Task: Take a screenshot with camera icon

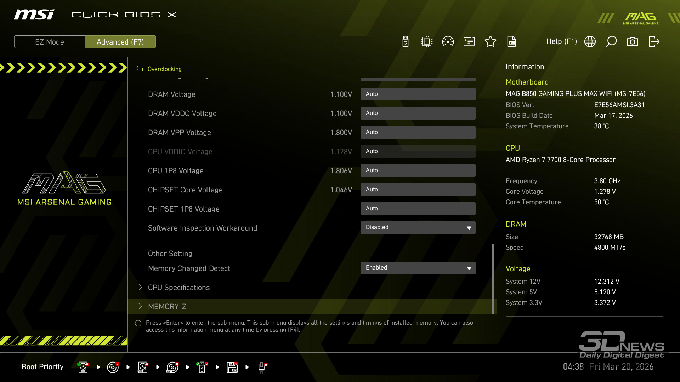Action: (633, 42)
